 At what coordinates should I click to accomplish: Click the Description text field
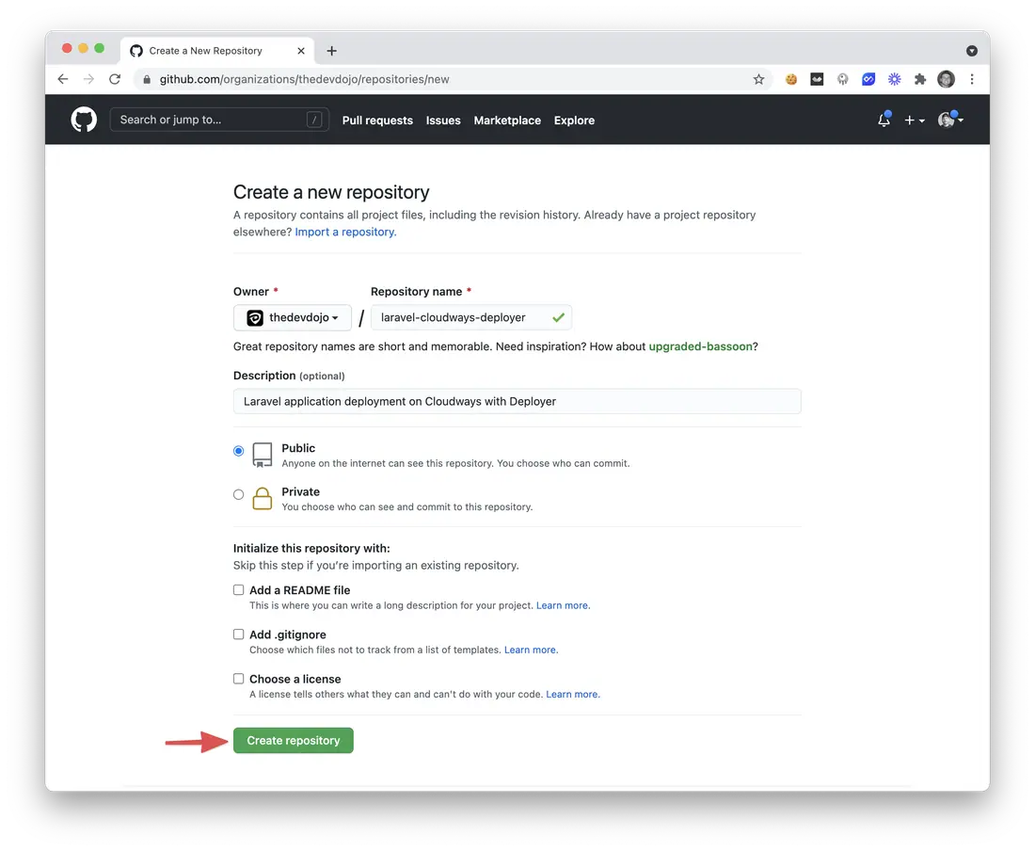pyautogui.click(x=517, y=401)
